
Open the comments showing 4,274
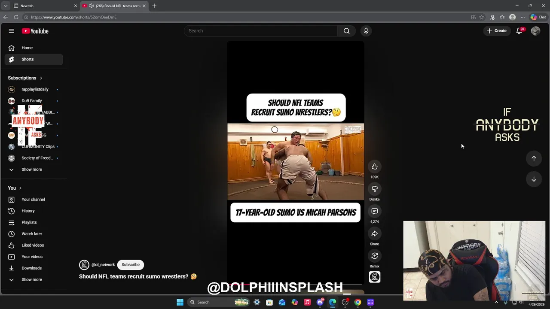pyautogui.click(x=375, y=211)
